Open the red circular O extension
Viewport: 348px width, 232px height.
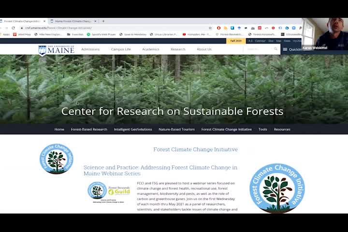coord(218,28)
